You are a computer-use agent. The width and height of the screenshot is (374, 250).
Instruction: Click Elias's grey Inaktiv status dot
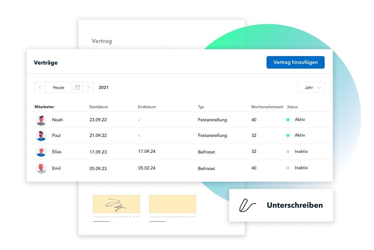(288, 152)
